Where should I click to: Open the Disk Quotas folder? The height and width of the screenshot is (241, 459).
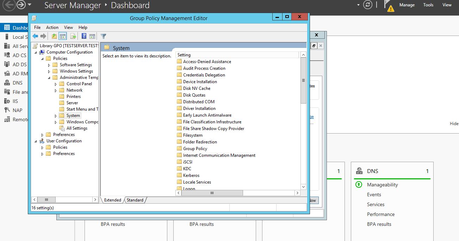(x=194, y=95)
